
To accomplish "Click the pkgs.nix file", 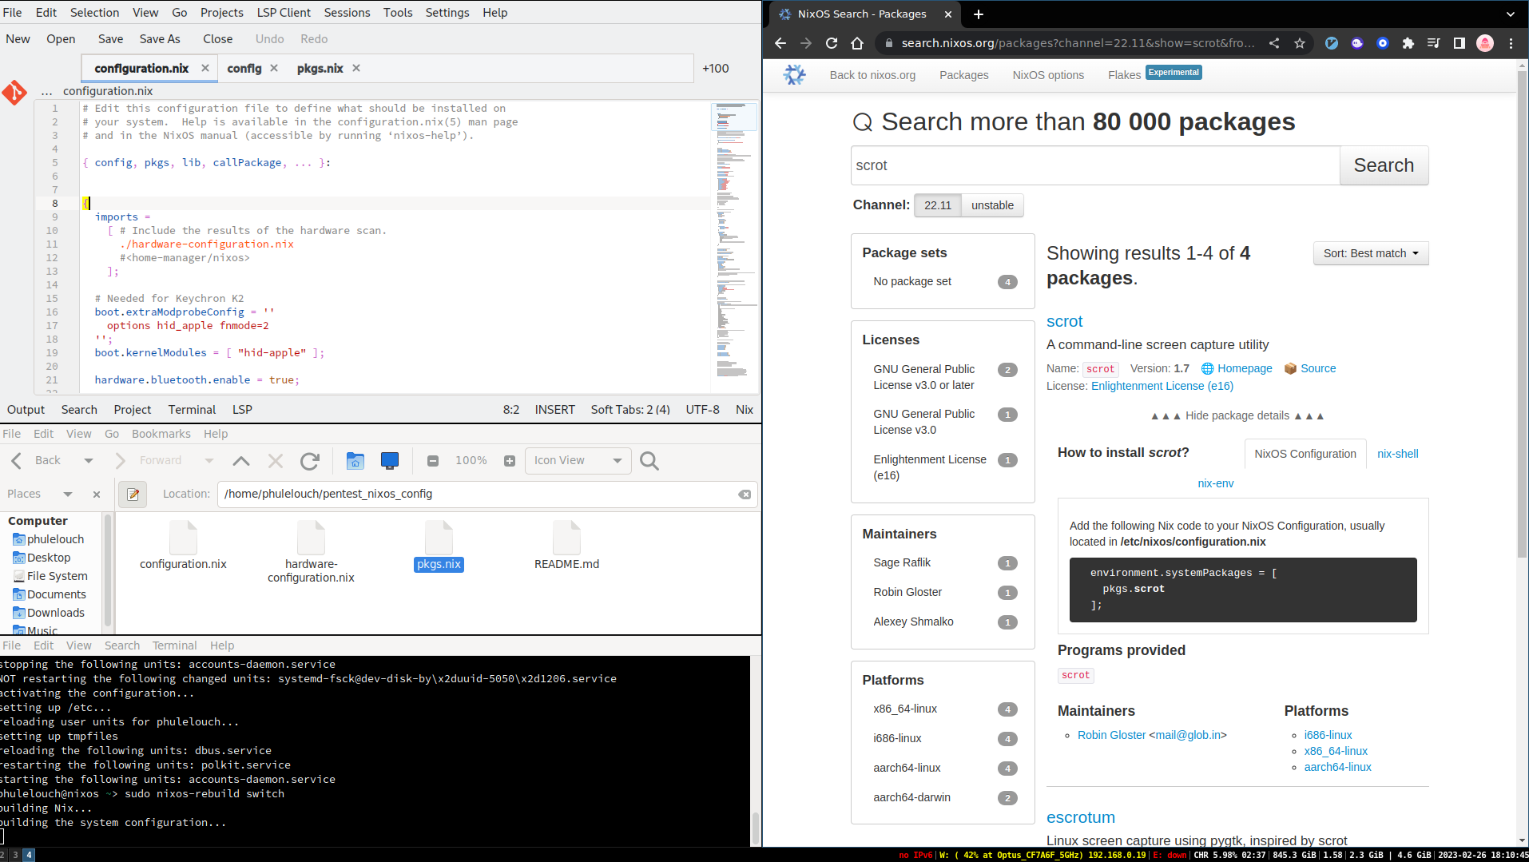I will pyautogui.click(x=439, y=546).
